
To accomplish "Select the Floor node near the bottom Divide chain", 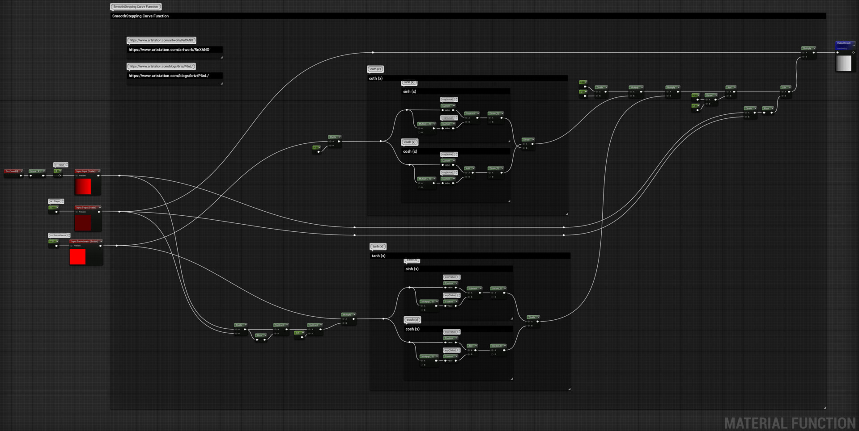I will tap(259, 335).
